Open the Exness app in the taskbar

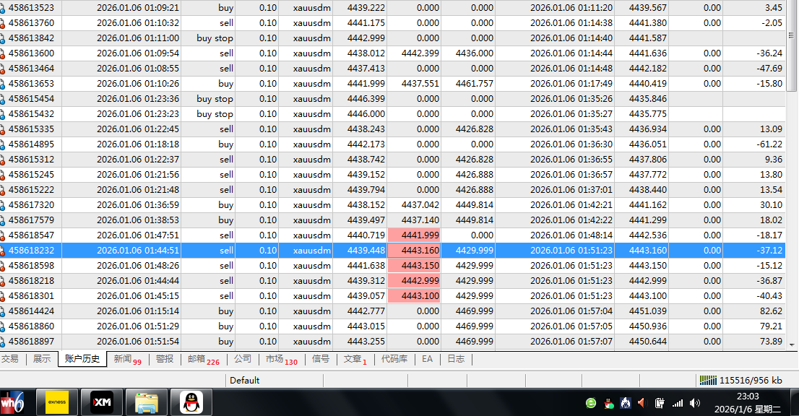coord(56,402)
